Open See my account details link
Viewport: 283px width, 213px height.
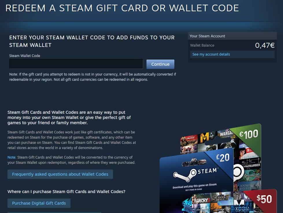click(x=211, y=54)
